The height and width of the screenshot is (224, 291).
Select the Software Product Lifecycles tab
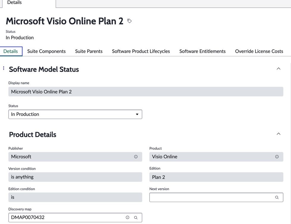[140, 51]
